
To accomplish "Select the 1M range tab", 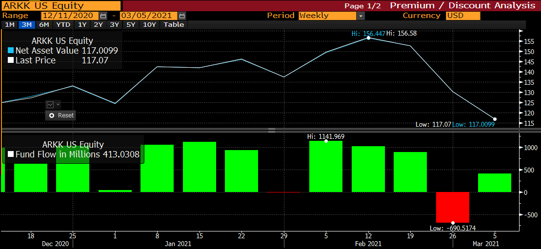I will click(x=10, y=24).
